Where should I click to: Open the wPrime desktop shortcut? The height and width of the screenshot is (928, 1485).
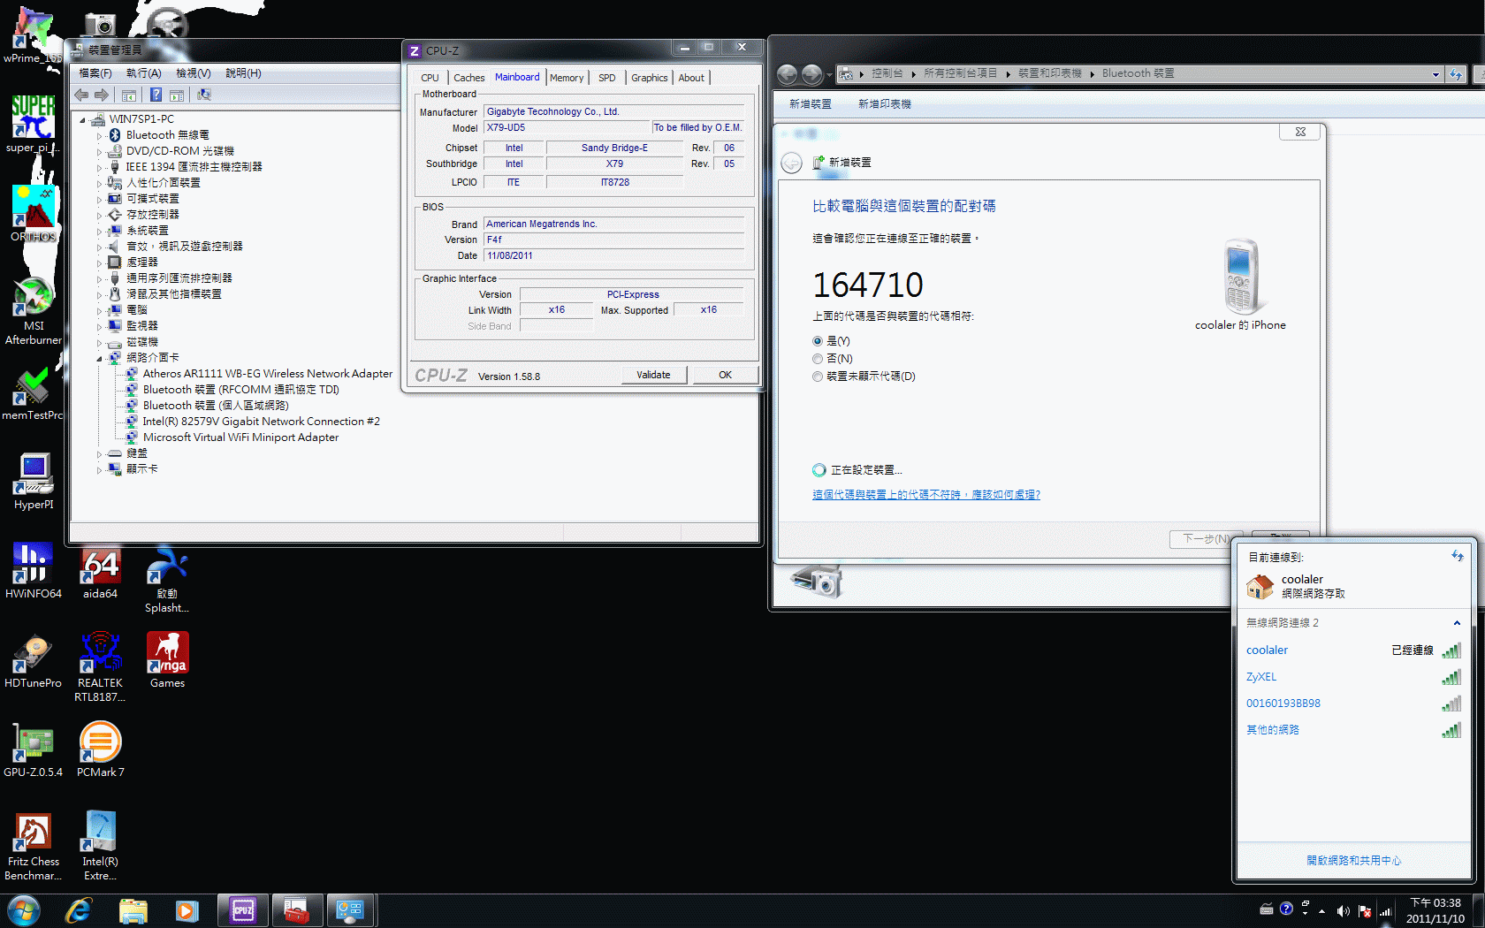(34, 35)
